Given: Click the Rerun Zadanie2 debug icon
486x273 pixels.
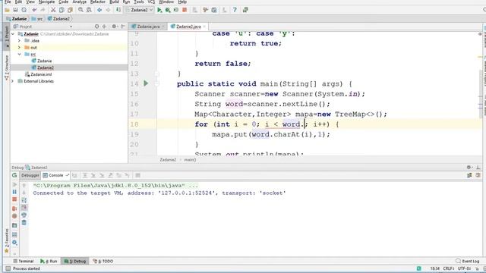Looking at the screenshot, I should (14, 175).
